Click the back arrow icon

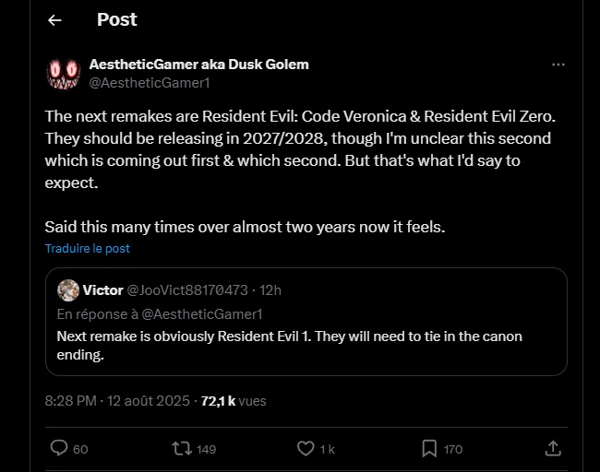54,20
